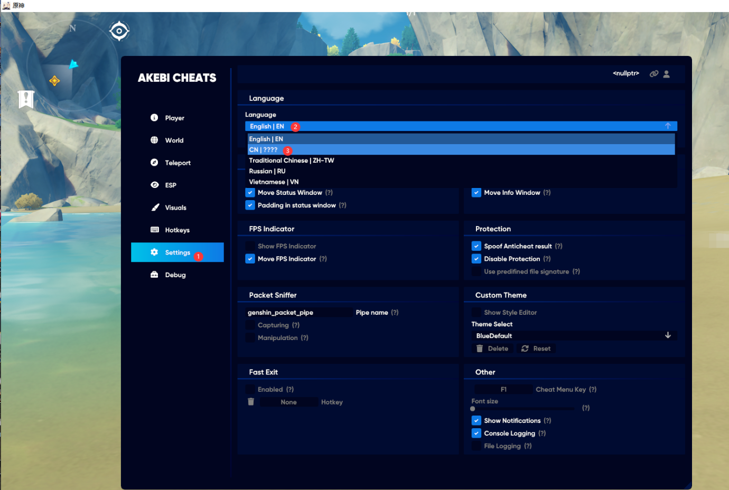Choose CN language option
Viewport: 729px width, 490px height.
point(461,150)
